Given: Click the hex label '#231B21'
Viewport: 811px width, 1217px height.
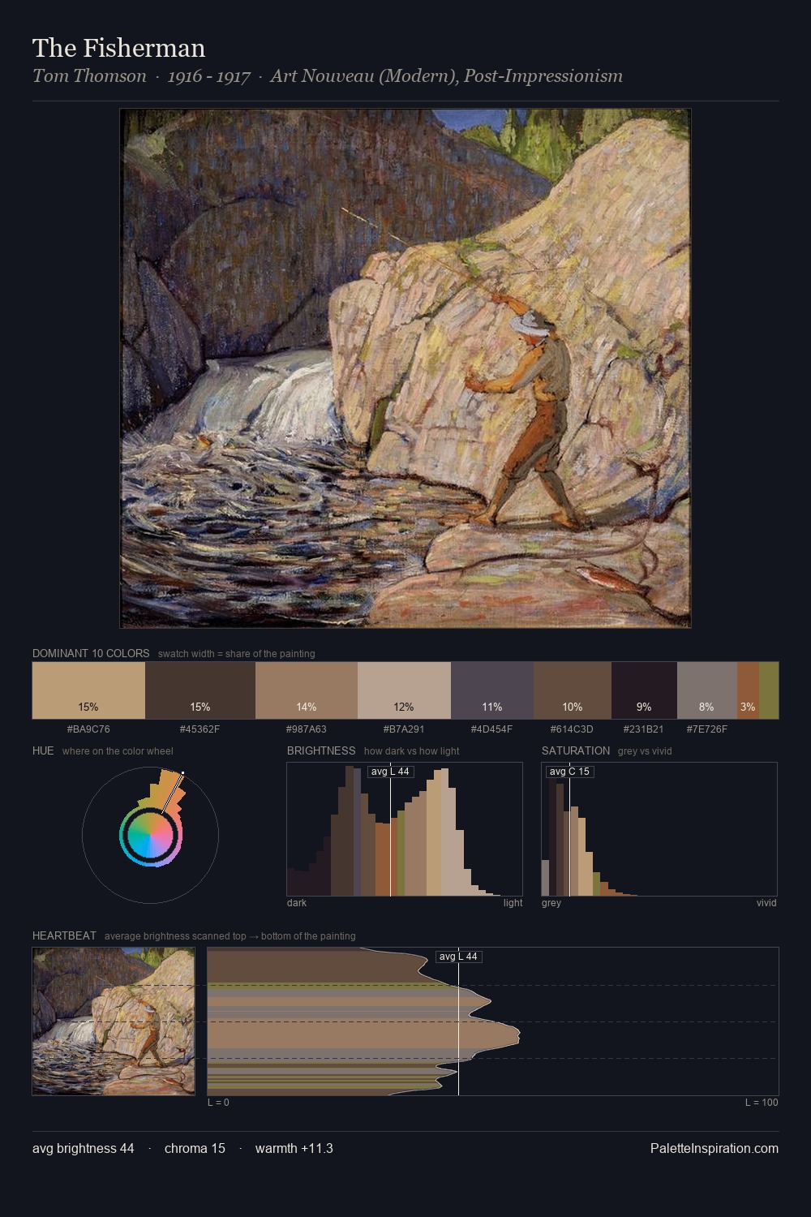Looking at the screenshot, I should (x=644, y=729).
